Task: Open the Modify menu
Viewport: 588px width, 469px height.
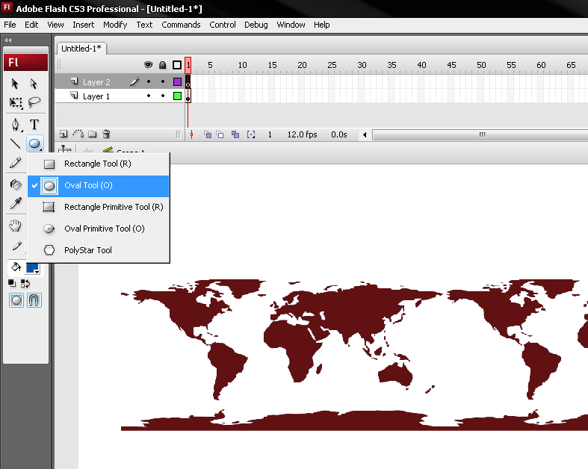Action: 115,25
